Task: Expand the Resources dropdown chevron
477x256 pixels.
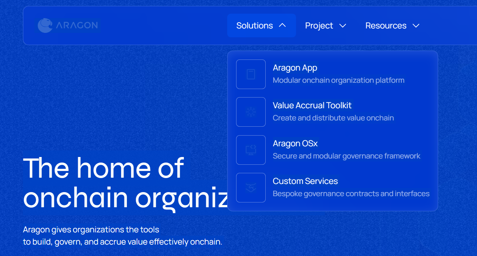Action: (416, 25)
